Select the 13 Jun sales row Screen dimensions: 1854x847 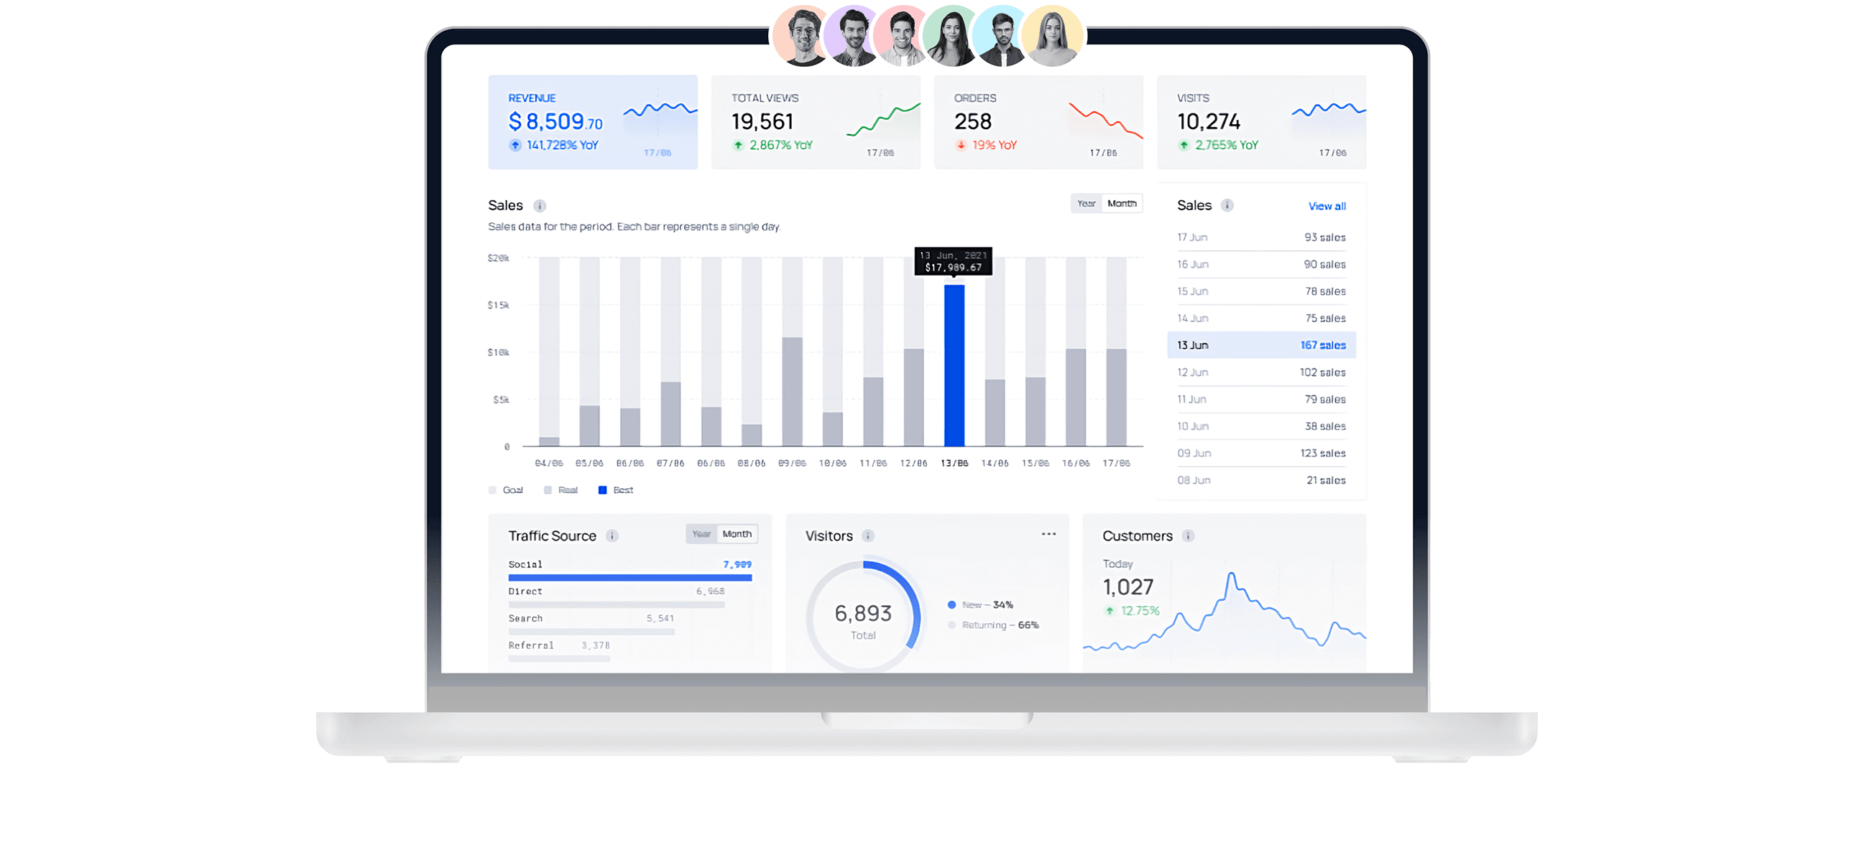coord(1261,345)
